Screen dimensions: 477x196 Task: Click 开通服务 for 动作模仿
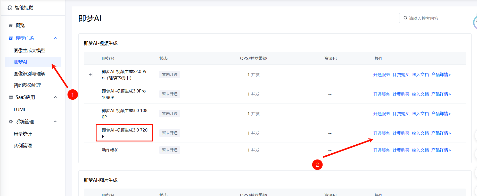coord(382,150)
